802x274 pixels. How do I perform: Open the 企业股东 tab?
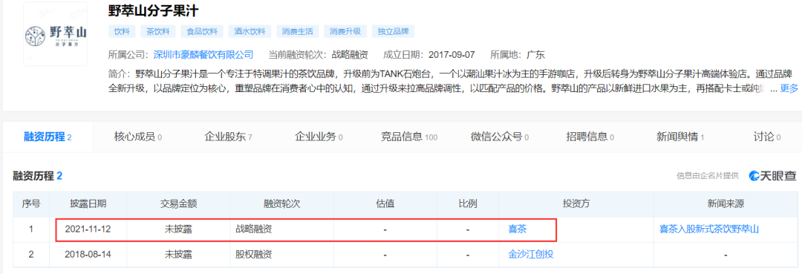click(228, 137)
